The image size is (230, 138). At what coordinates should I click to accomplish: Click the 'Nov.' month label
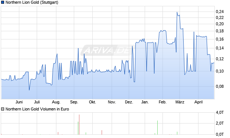(112, 102)
